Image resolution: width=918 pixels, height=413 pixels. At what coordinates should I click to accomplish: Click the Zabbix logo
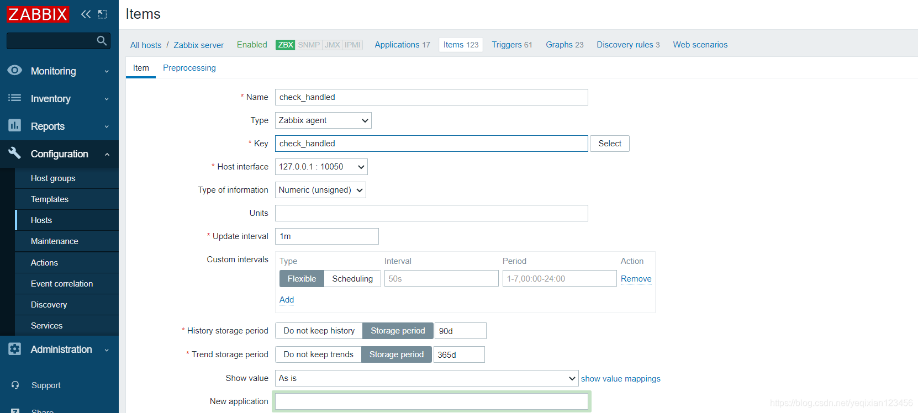pyautogui.click(x=38, y=14)
